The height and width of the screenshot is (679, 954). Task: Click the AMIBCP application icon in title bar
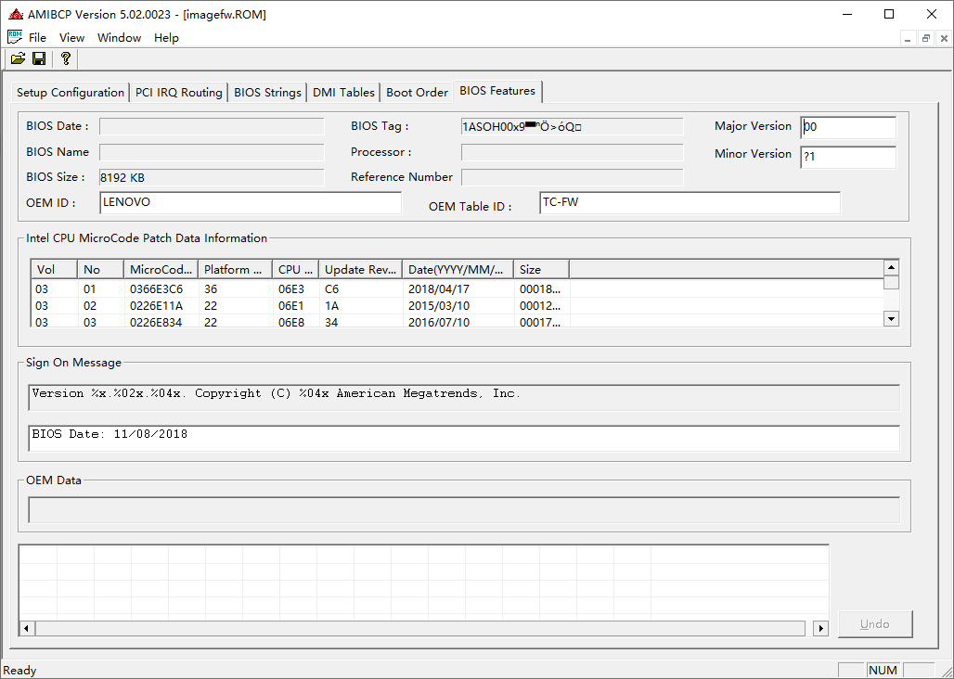point(15,15)
